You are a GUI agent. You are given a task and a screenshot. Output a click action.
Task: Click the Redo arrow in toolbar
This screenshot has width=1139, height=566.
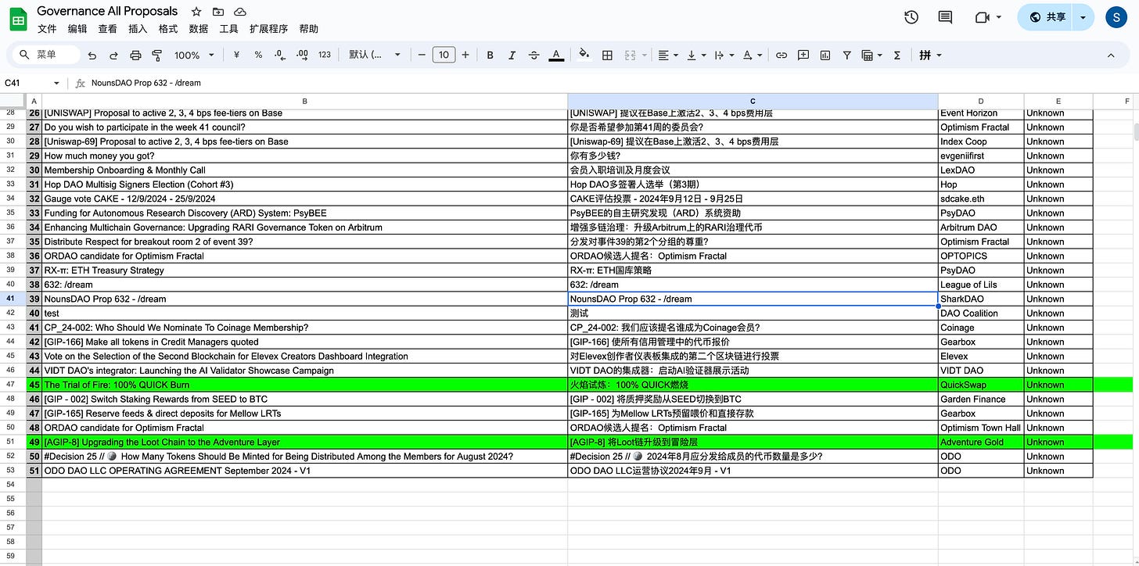tap(113, 56)
